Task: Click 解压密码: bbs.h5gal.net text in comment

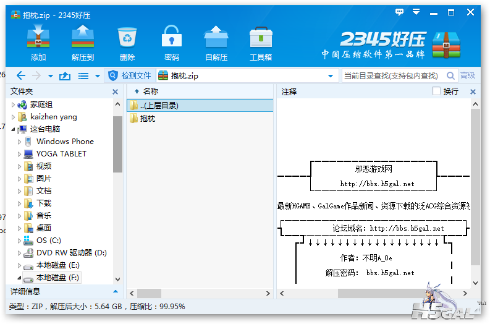Action: point(370,273)
